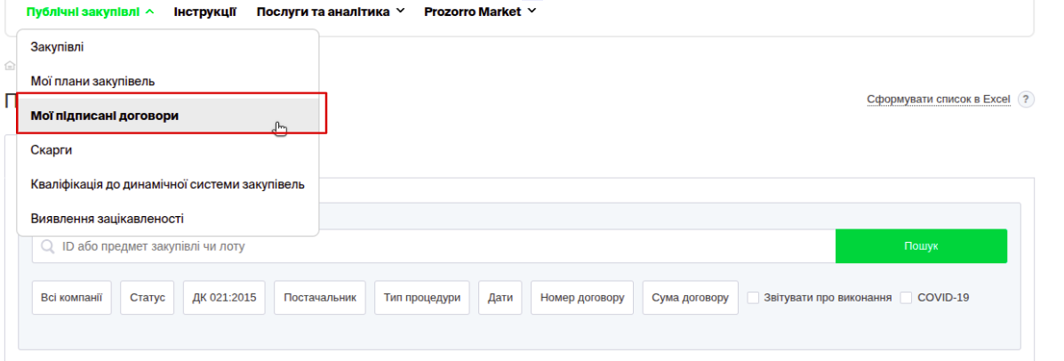Open the 'Тип процедури' filter
This screenshot has height=361, width=1064.
point(422,298)
